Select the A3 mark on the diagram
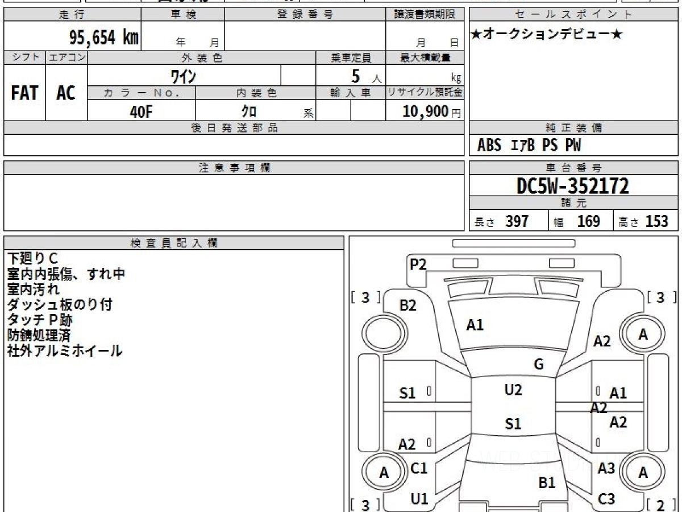Image resolution: width=682 pixels, height=512 pixels. [x=606, y=468]
